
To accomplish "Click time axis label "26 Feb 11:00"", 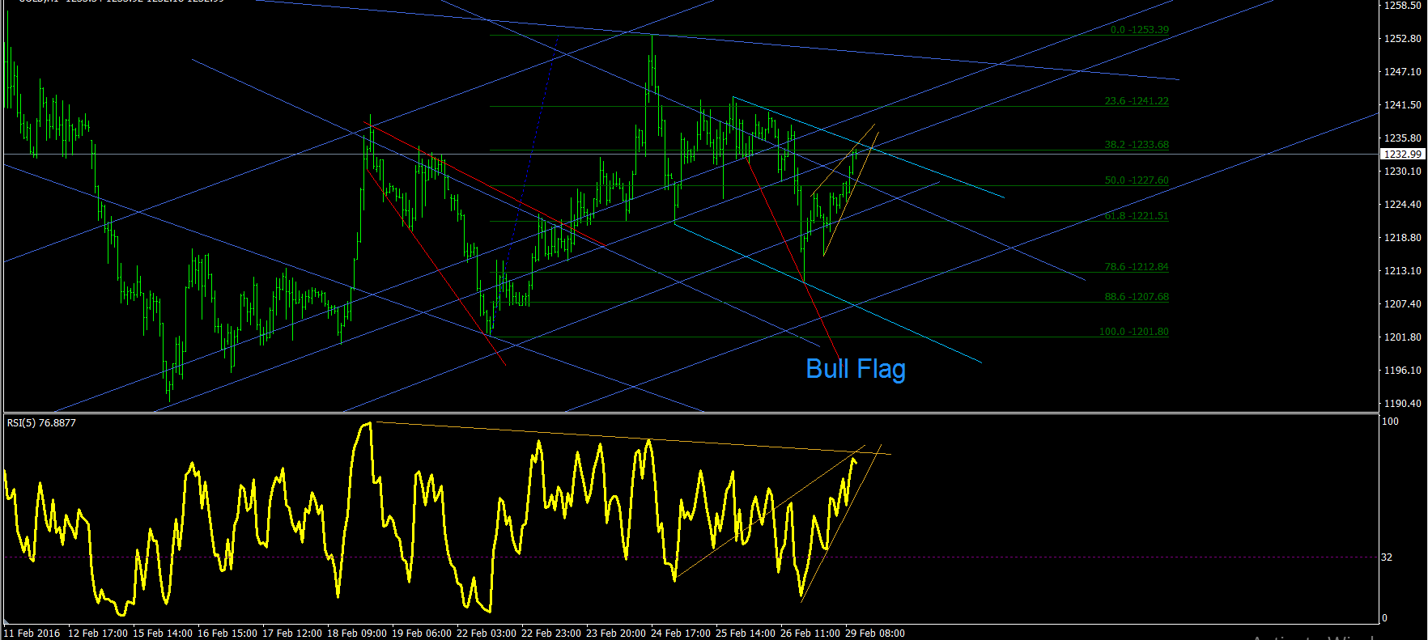I will (x=810, y=634).
